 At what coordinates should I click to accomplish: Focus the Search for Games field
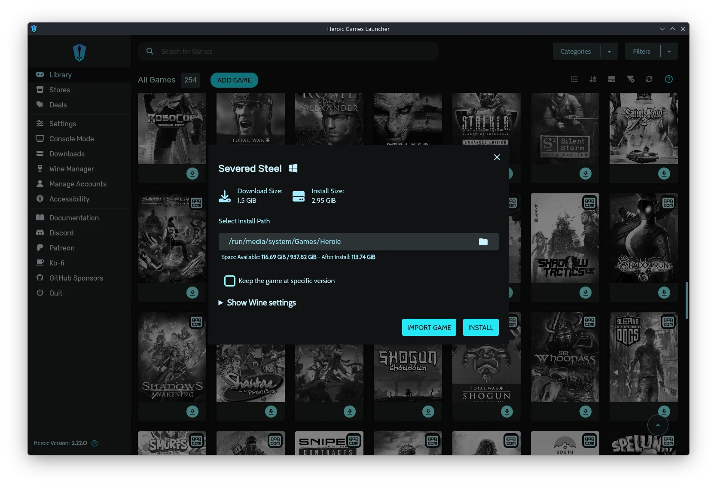click(288, 51)
